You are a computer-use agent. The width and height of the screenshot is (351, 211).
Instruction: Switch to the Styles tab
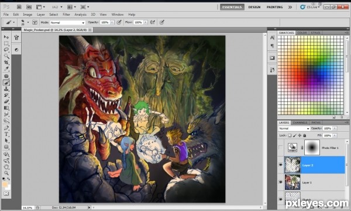coord(315,33)
